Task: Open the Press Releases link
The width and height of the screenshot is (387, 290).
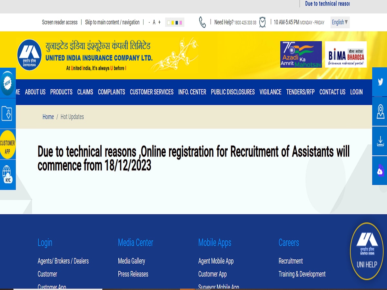Action: (133, 274)
